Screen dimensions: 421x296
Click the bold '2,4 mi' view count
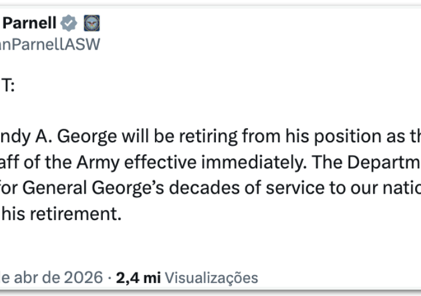(138, 277)
